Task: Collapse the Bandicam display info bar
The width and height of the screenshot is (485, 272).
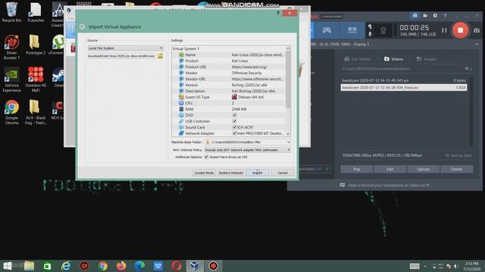Action: 477,45
